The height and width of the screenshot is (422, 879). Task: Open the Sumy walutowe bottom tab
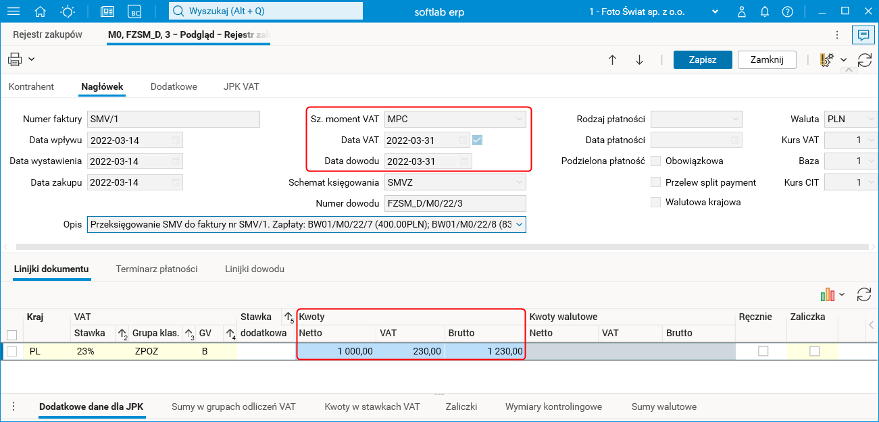tap(664, 406)
